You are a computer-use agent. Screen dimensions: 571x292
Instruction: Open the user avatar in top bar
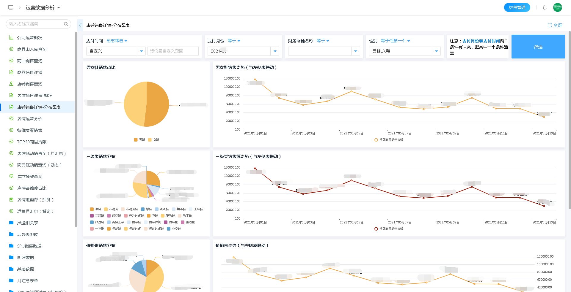pos(557,7)
